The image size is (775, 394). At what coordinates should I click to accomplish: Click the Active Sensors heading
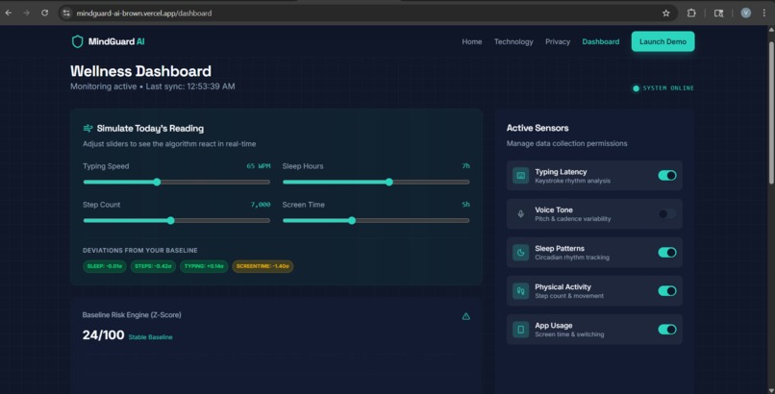tap(537, 128)
